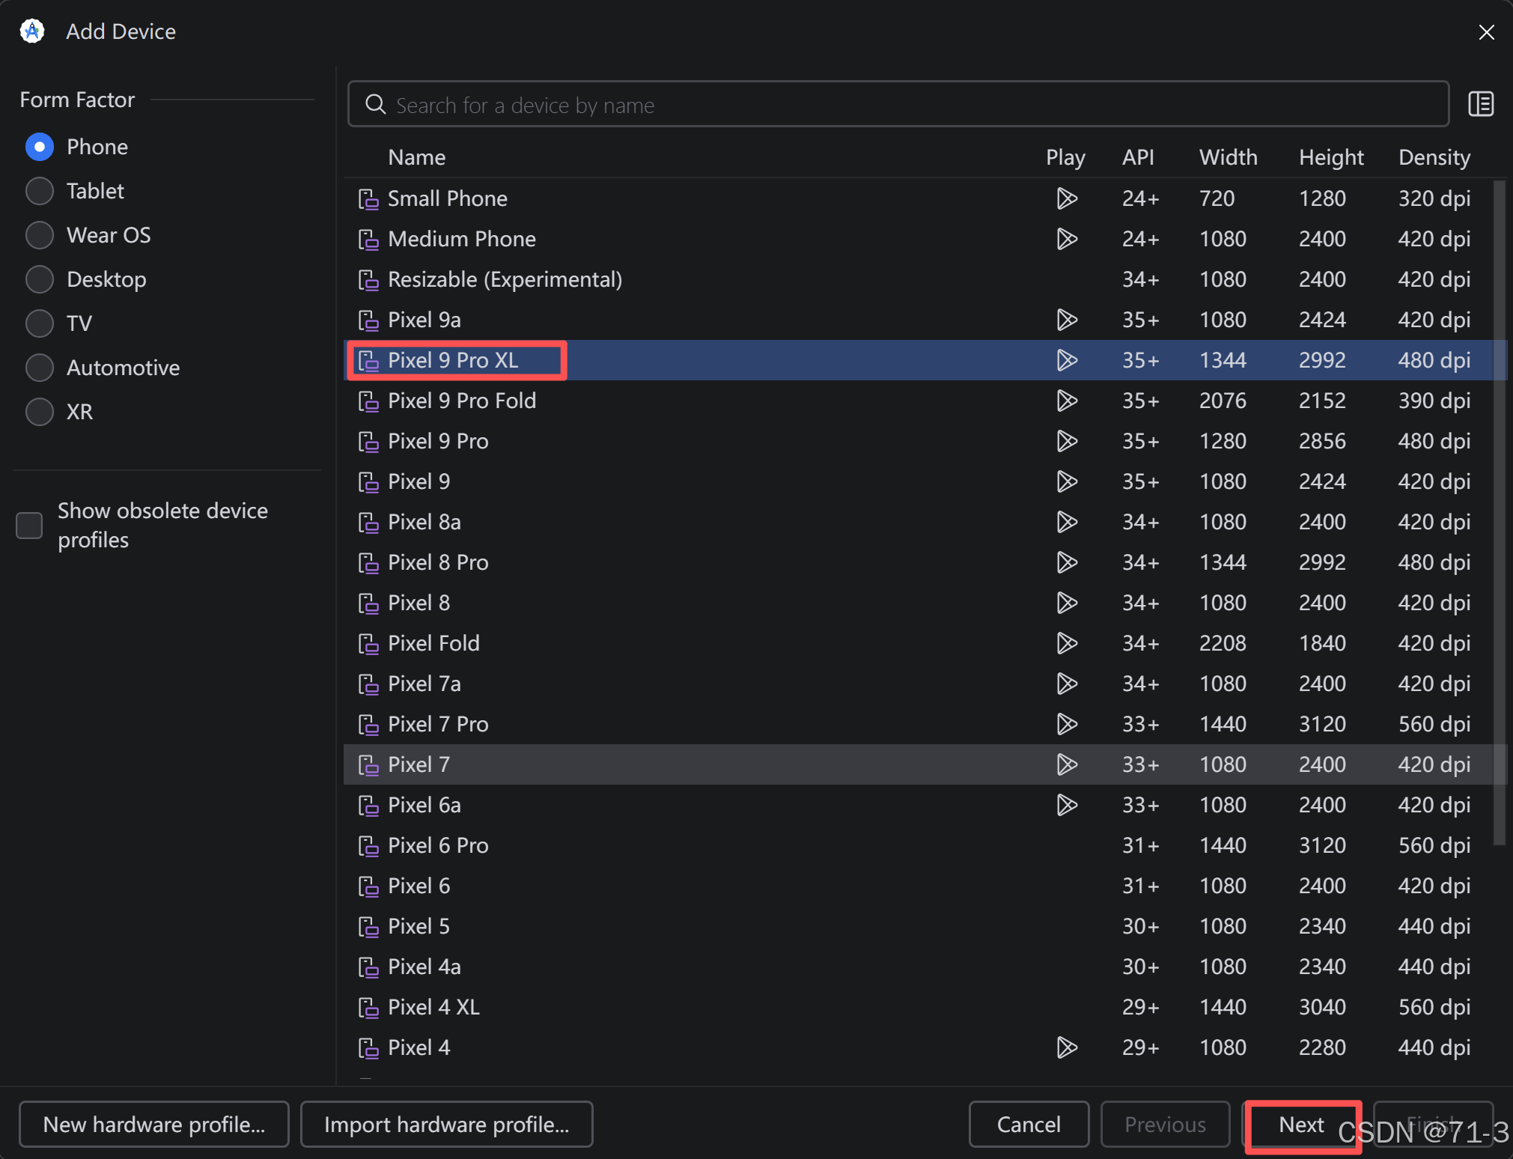
Task: Sort devices by Density column header
Action: pyautogui.click(x=1434, y=158)
